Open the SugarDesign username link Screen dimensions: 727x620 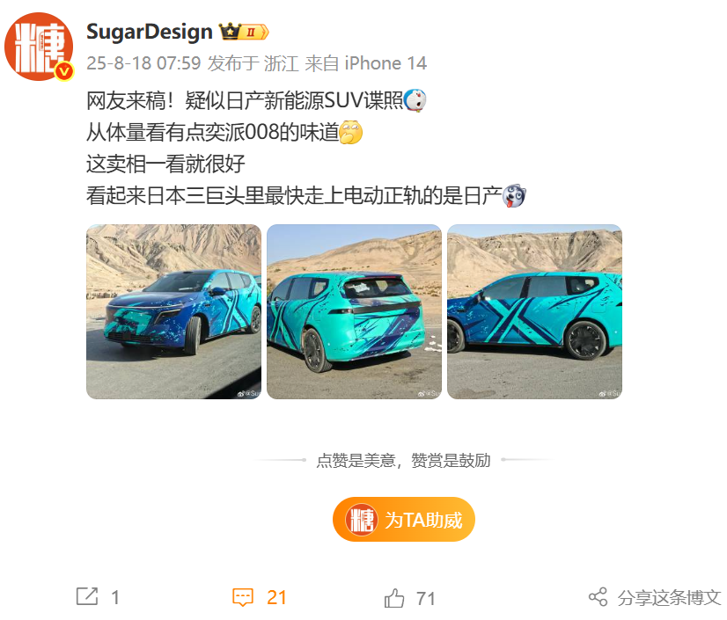pyautogui.click(x=150, y=32)
